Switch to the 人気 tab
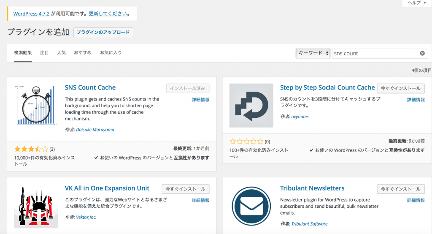The width and height of the screenshot is (432, 234). [x=61, y=53]
